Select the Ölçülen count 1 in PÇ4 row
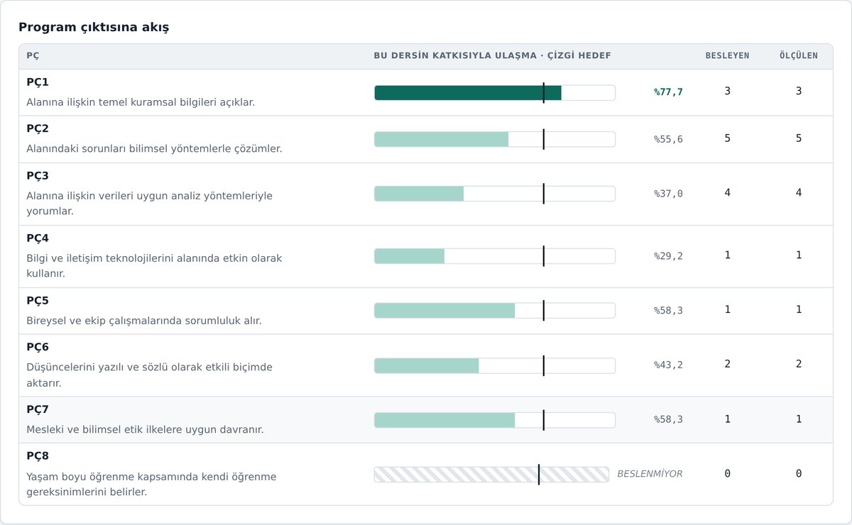This screenshot has height=525, width=852. pyautogui.click(x=799, y=255)
